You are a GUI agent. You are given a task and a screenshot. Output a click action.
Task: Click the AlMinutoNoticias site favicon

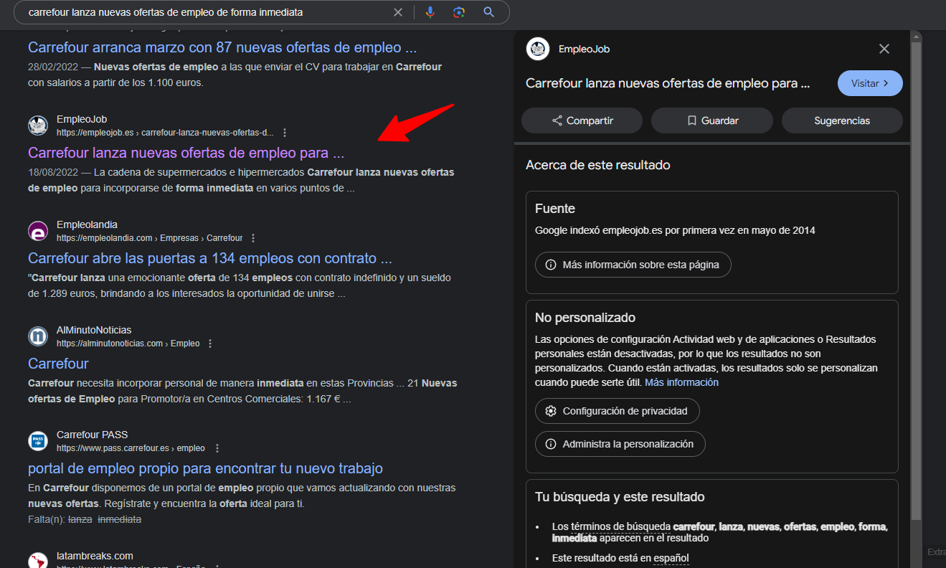point(38,336)
